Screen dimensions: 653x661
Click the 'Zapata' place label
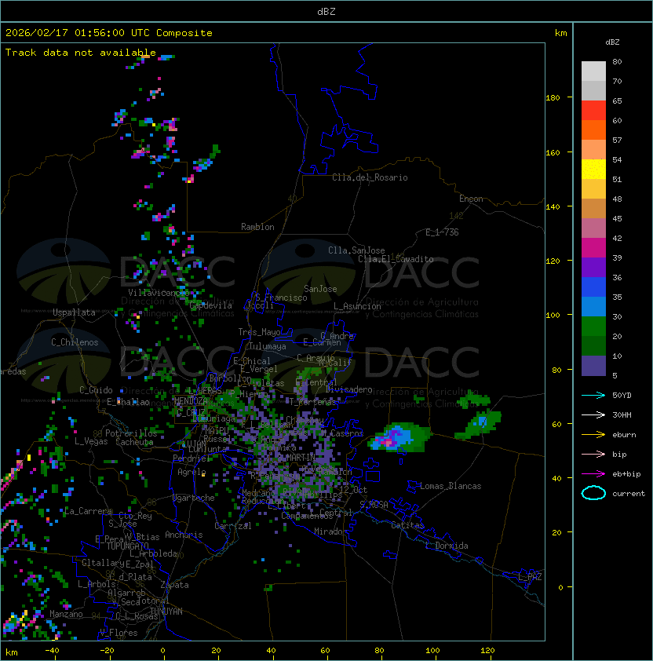[x=174, y=585]
